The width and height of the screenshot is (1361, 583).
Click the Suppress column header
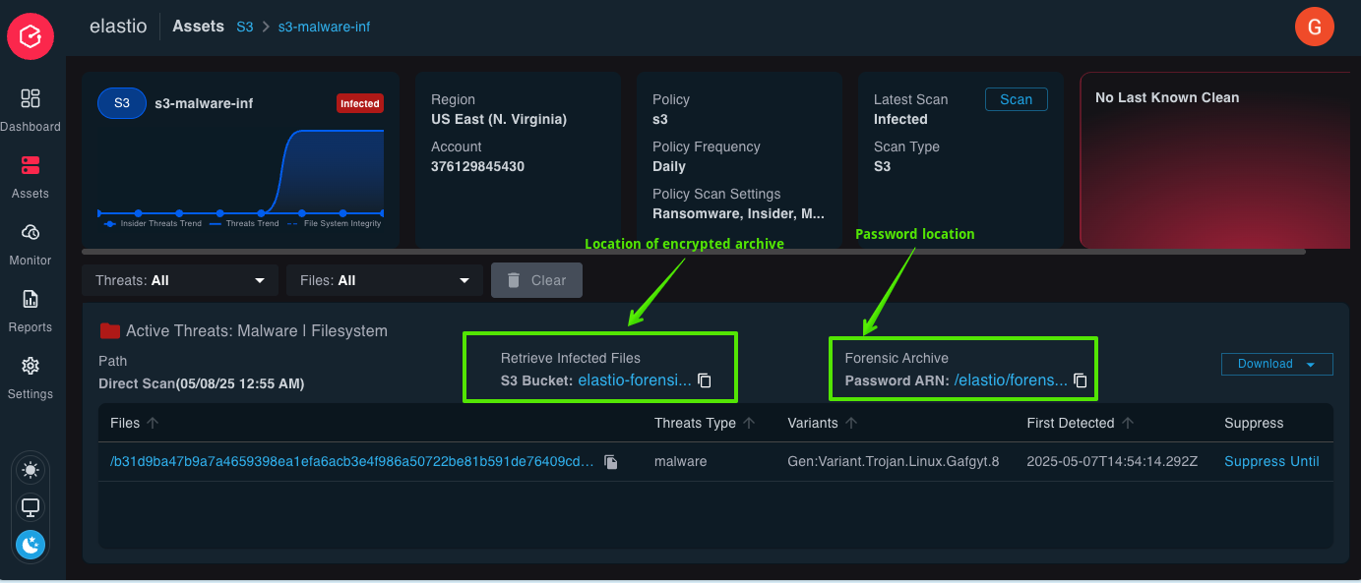click(1254, 423)
